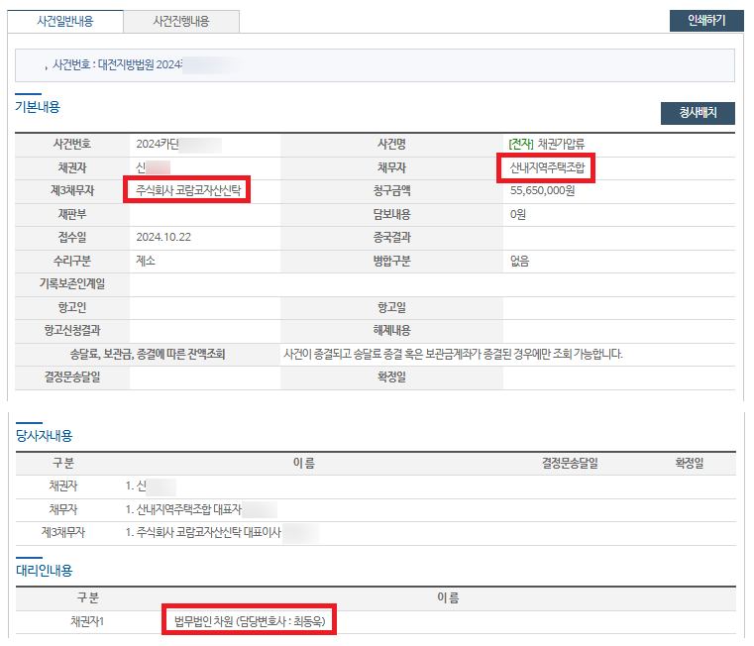The height and width of the screenshot is (646, 754).
Task: Click the 코람코자산신탁 대표이사 row in 당사자내용
Action: pyautogui.click(x=204, y=533)
